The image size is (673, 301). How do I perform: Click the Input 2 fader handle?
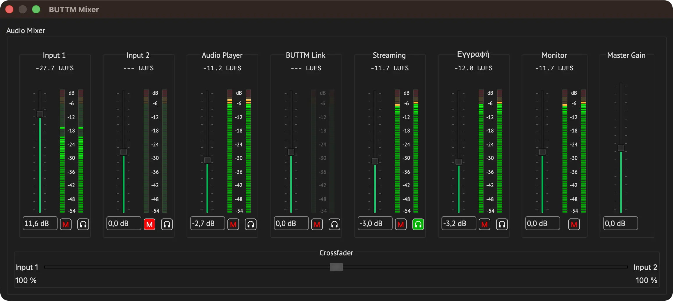point(124,152)
